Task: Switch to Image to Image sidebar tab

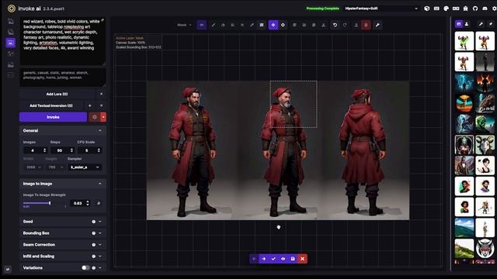Action: 11,32
